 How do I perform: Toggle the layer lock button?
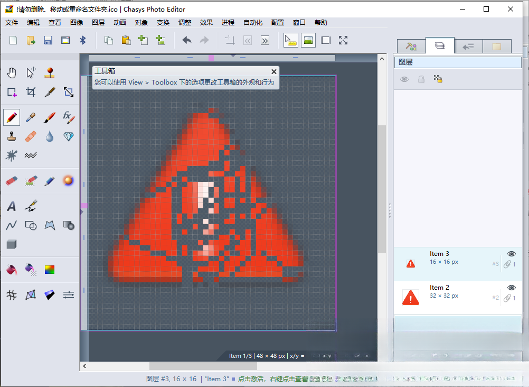[x=421, y=79]
